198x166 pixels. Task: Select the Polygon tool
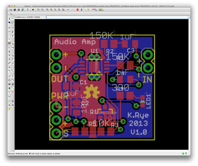13,84
